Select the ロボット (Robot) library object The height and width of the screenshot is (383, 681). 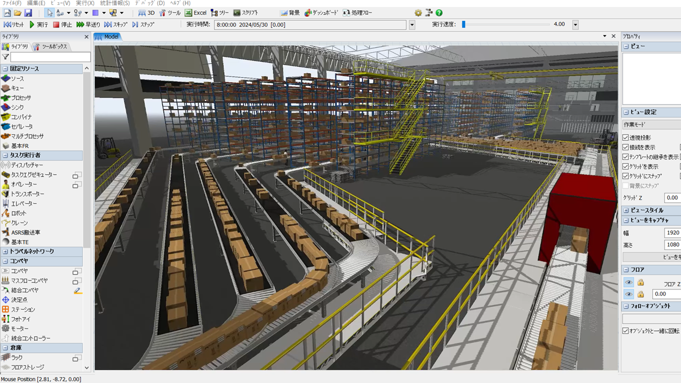19,213
